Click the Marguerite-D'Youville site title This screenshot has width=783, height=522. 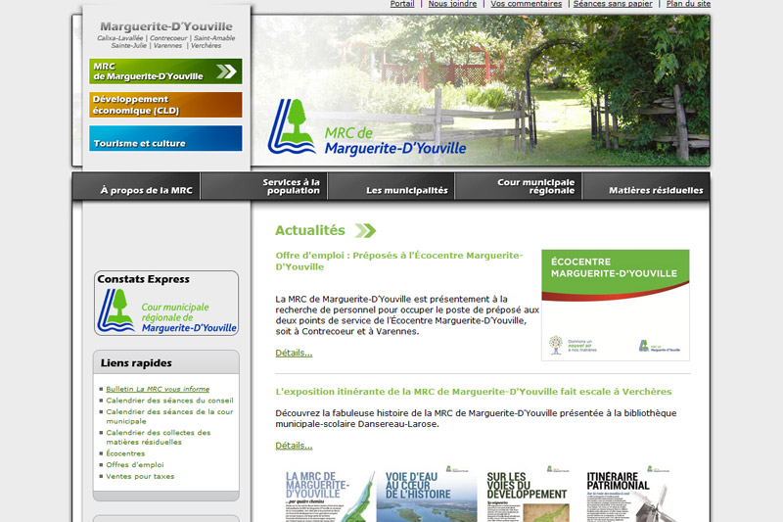coord(166,26)
